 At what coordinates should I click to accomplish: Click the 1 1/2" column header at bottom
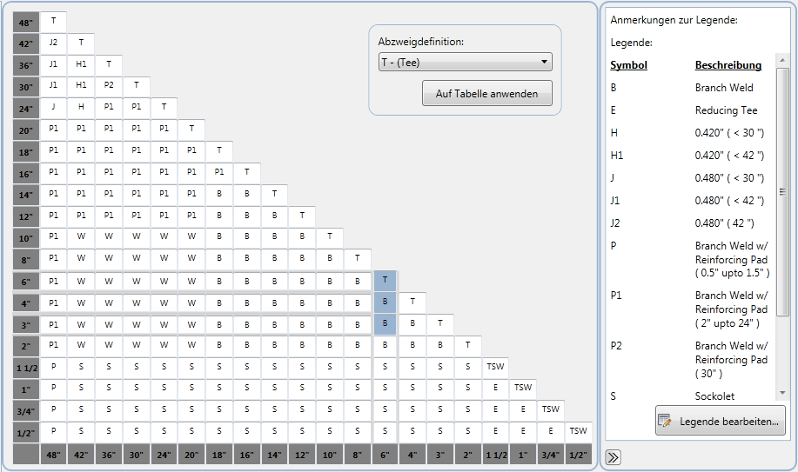[x=495, y=453]
